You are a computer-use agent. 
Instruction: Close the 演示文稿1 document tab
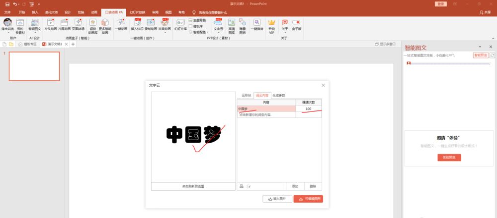tap(66, 44)
